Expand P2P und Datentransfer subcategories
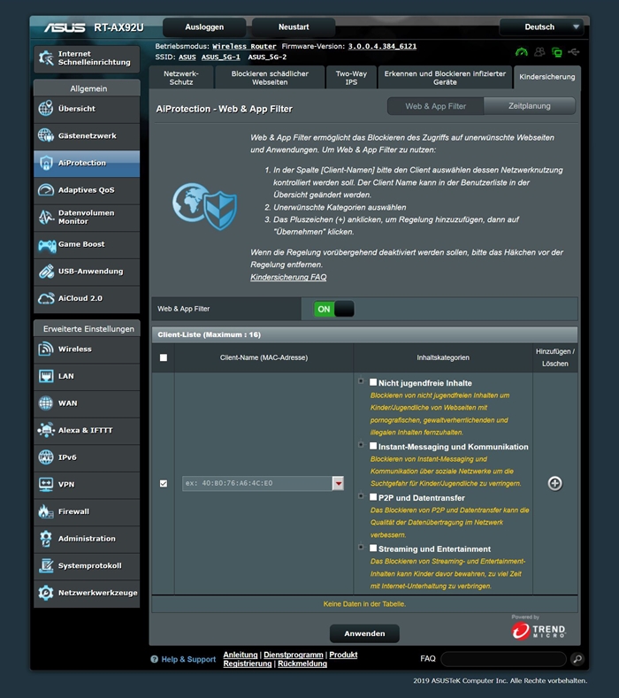 361,496
